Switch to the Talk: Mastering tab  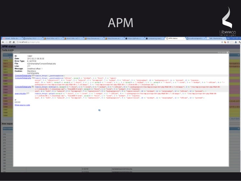point(216,38)
